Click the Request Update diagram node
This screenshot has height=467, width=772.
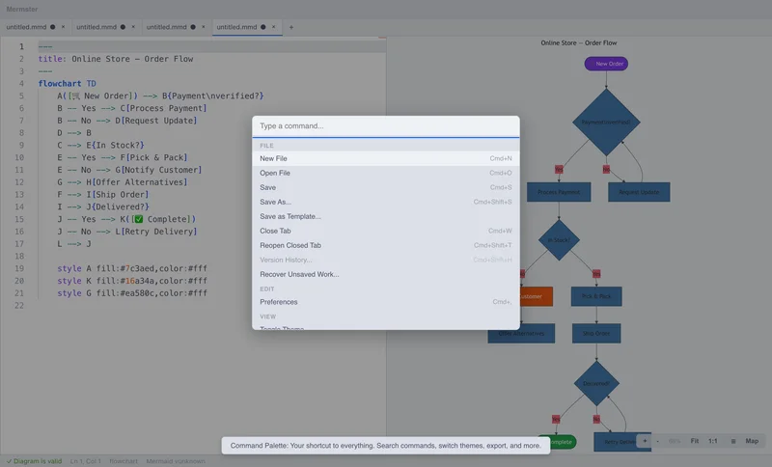(x=639, y=192)
